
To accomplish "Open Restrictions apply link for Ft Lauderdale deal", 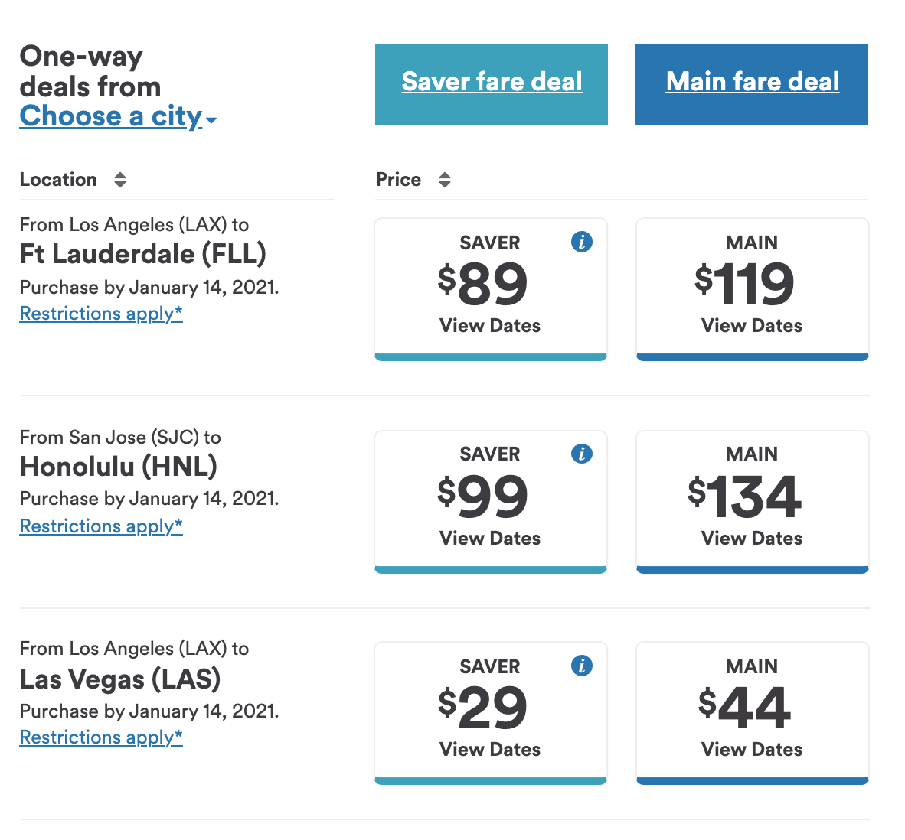I will click(x=101, y=313).
